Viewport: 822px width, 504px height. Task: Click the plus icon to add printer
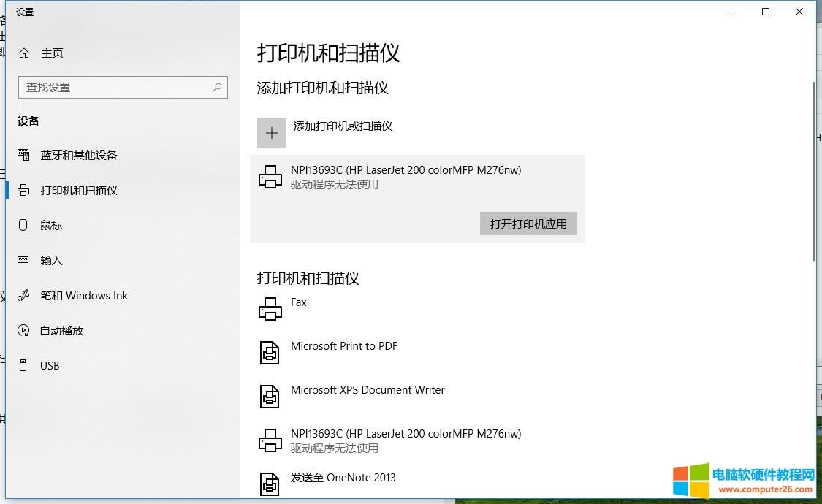coord(272,133)
